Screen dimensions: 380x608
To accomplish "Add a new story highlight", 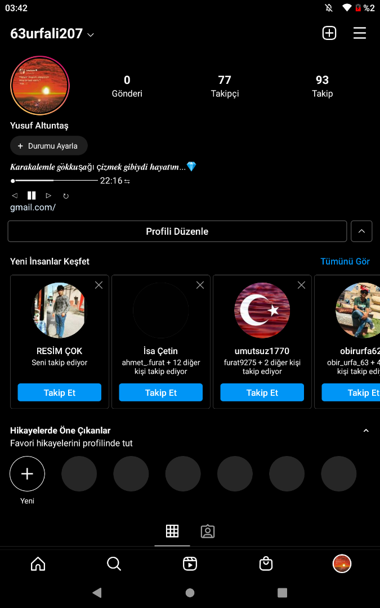I will click(x=27, y=474).
